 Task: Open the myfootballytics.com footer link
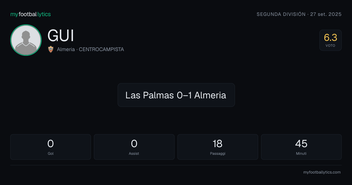point(322,172)
